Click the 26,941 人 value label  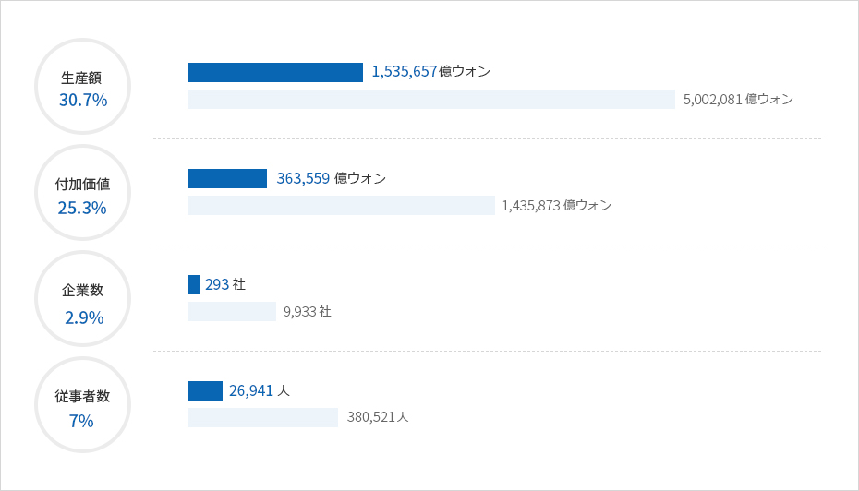coord(260,390)
